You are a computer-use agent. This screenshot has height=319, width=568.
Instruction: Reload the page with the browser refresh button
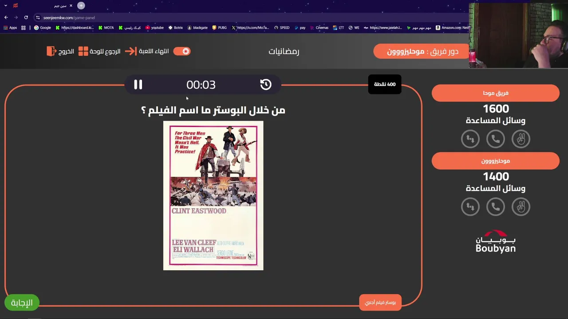[26, 18]
